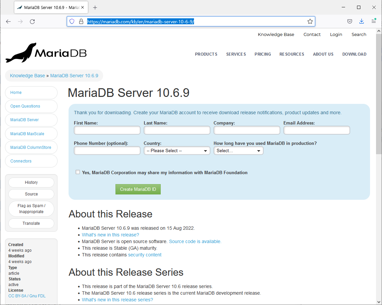Open the SERVICES menu

236,54
